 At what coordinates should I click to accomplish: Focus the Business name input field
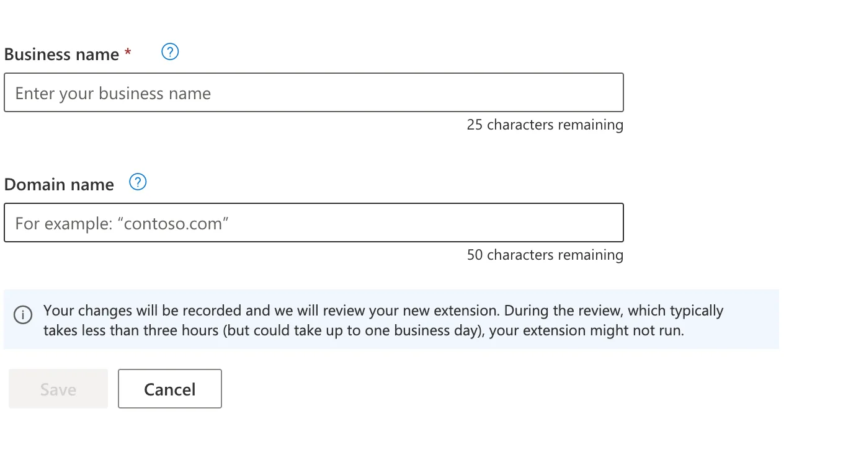(x=314, y=93)
